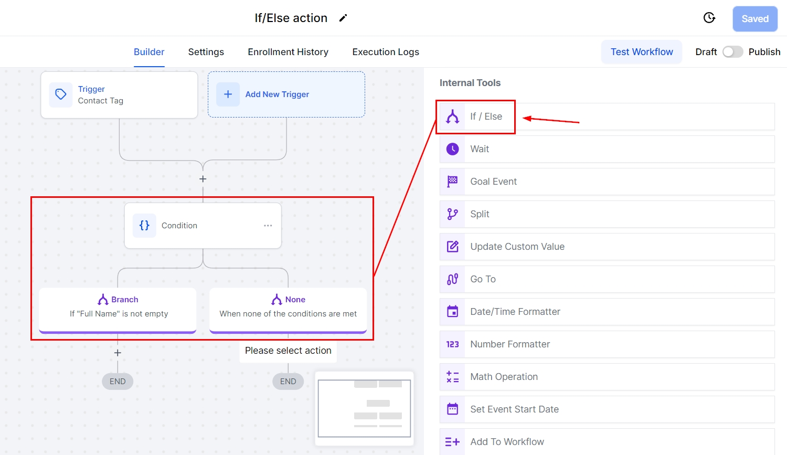Click the pencil icon to rename workflow
This screenshot has height=455, width=787.
(x=343, y=18)
